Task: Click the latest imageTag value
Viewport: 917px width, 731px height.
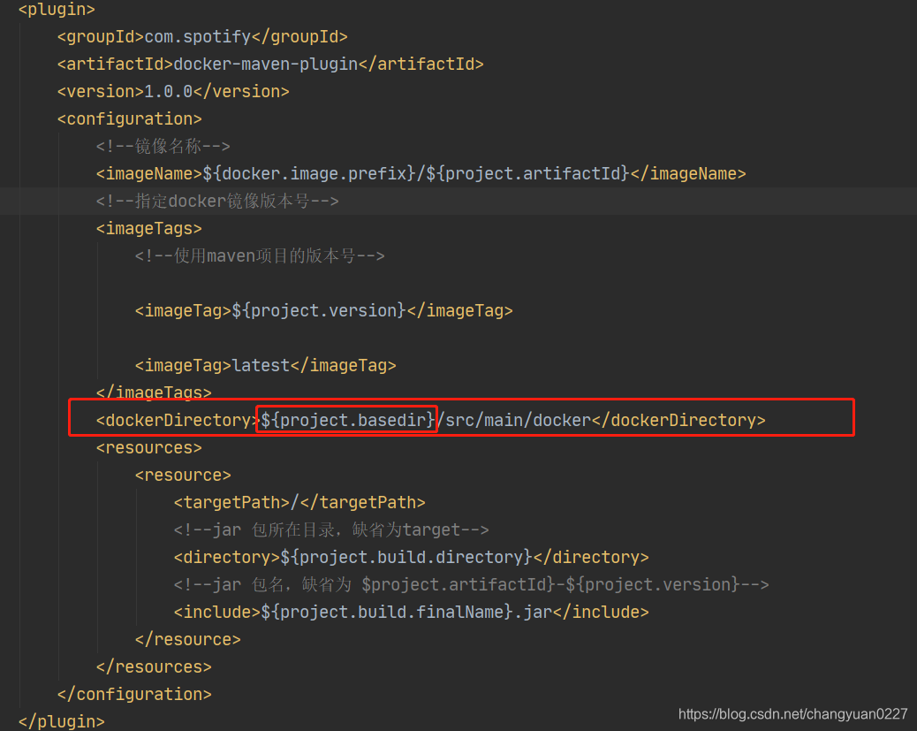Action: coord(261,365)
